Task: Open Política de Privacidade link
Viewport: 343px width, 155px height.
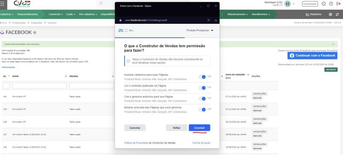Action: 136,143
